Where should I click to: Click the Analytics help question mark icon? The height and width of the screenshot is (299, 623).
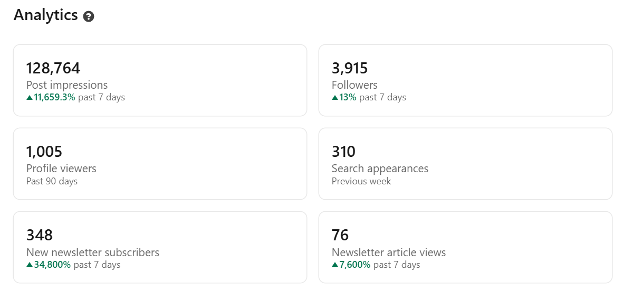[x=89, y=16]
